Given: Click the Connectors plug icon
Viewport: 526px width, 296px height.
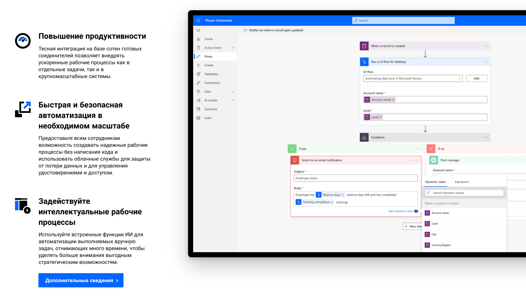Looking at the screenshot, I should [198, 83].
